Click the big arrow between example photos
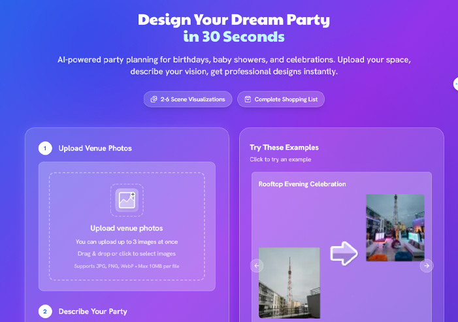The image size is (458, 322). click(344, 253)
